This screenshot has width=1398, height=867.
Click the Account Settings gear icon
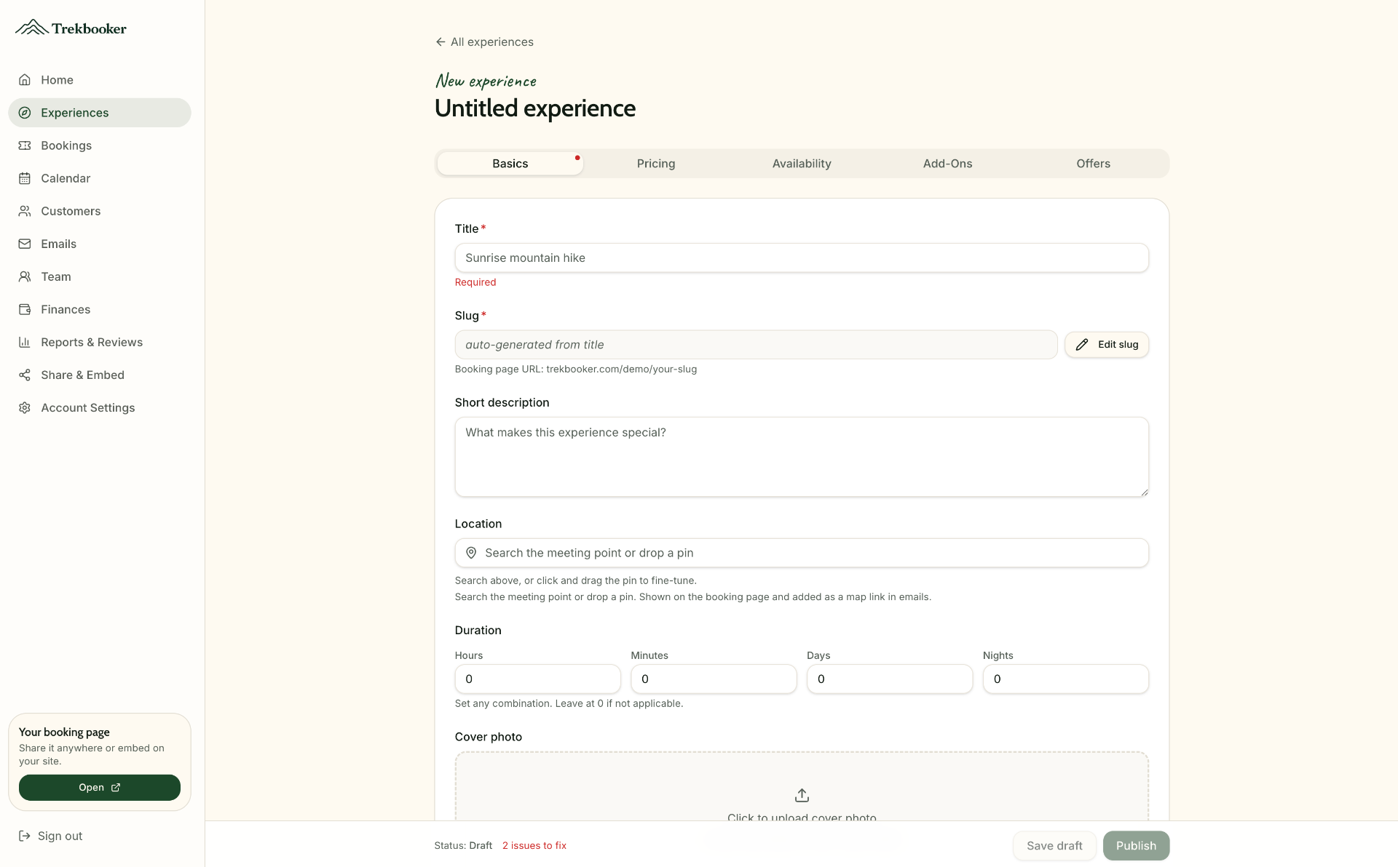(25, 407)
